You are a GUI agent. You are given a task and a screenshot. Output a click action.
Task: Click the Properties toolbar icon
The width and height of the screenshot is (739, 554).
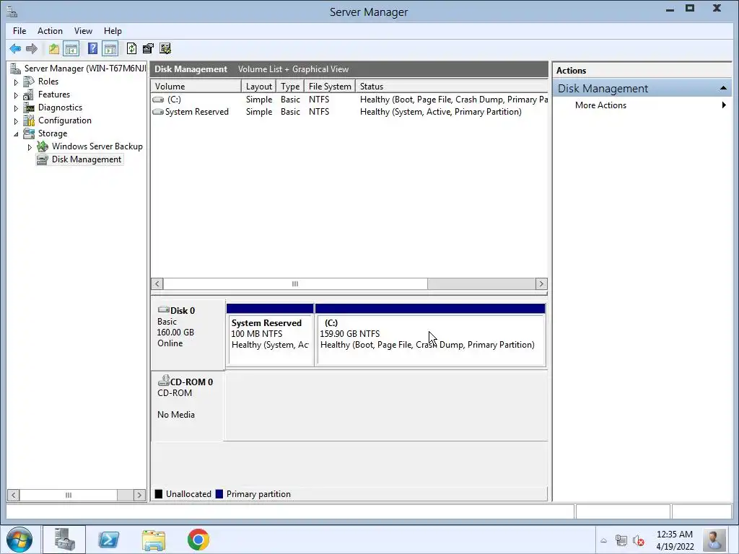148,48
